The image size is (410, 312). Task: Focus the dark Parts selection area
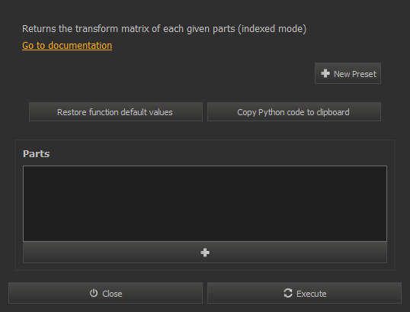point(205,204)
